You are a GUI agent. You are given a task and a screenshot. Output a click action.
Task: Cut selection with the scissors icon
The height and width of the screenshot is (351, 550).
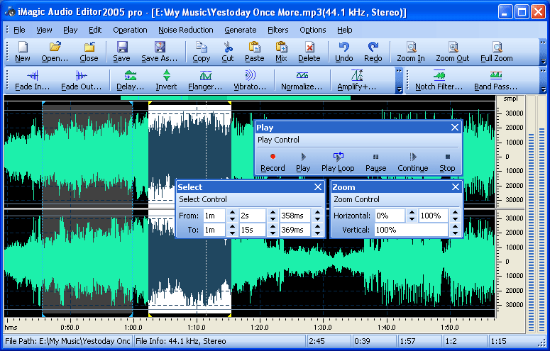[x=228, y=52]
